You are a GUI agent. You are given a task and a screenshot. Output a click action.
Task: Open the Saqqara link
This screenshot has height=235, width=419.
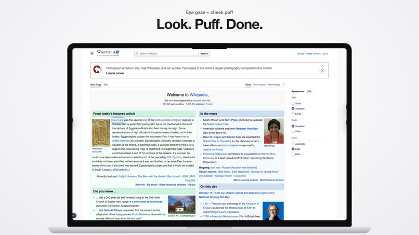point(107,170)
